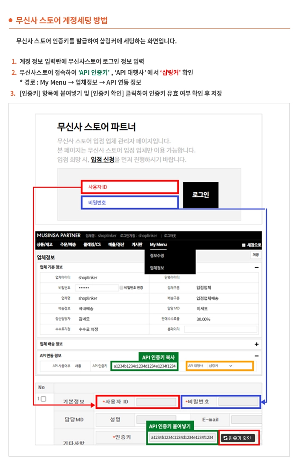Image resolution: width=298 pixels, height=468 pixels.
Task: Open the API 대행사 dropdown
Action: click(x=221, y=365)
